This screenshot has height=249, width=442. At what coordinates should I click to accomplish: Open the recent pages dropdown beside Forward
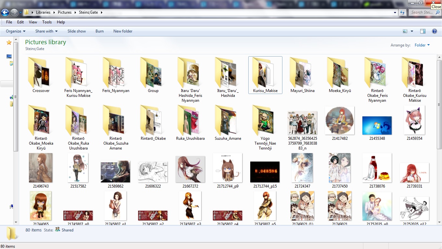[x=20, y=12]
